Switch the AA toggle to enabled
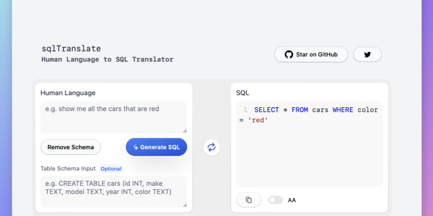 [275, 200]
